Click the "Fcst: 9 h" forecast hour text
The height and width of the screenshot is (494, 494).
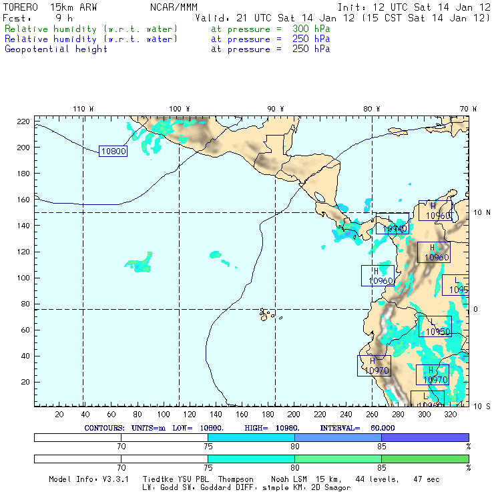37,18
